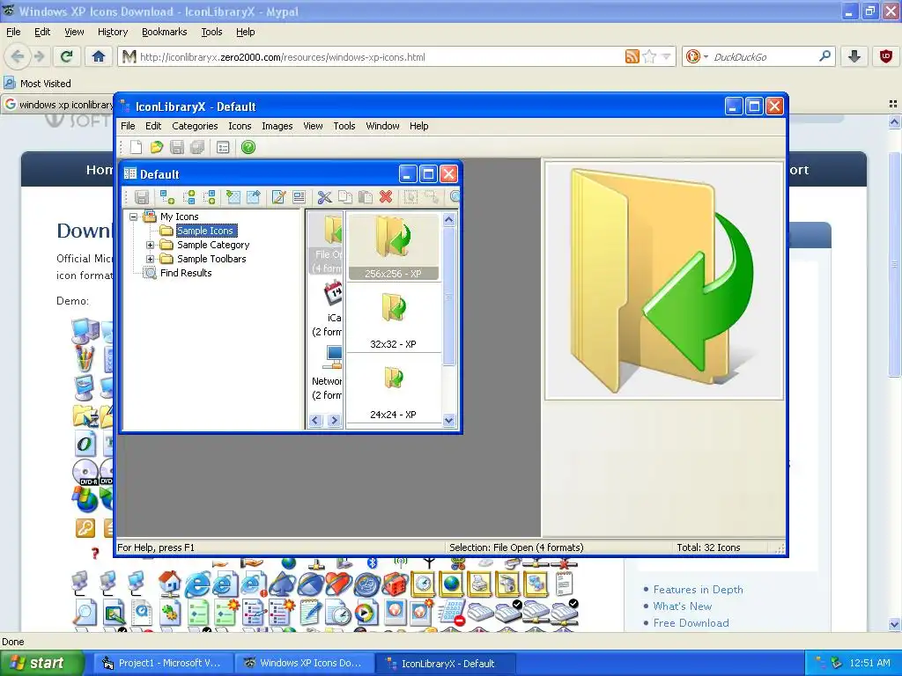Open the Features in Depth link
The height and width of the screenshot is (676, 902).
tap(698, 589)
